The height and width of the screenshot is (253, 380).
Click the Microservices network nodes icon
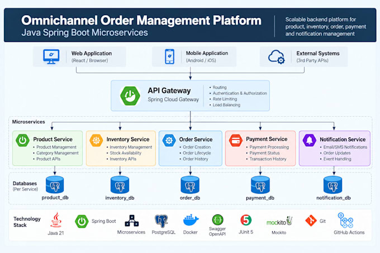coord(131,221)
